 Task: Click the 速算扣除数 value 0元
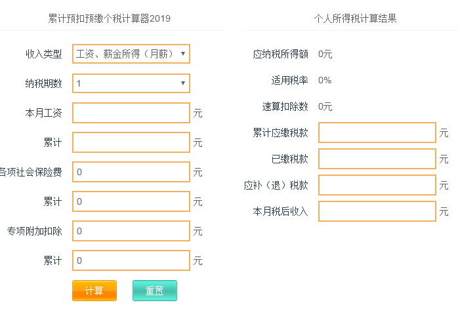[x=325, y=106]
